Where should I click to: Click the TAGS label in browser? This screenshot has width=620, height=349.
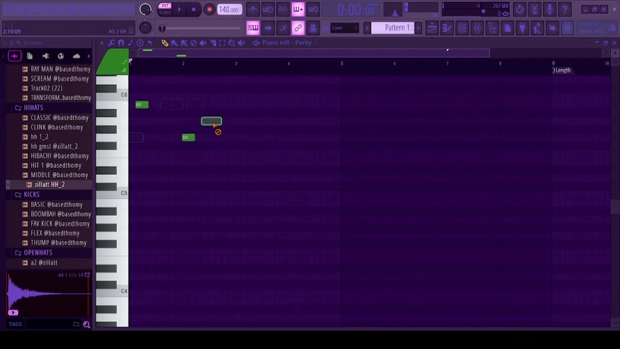pyautogui.click(x=15, y=324)
